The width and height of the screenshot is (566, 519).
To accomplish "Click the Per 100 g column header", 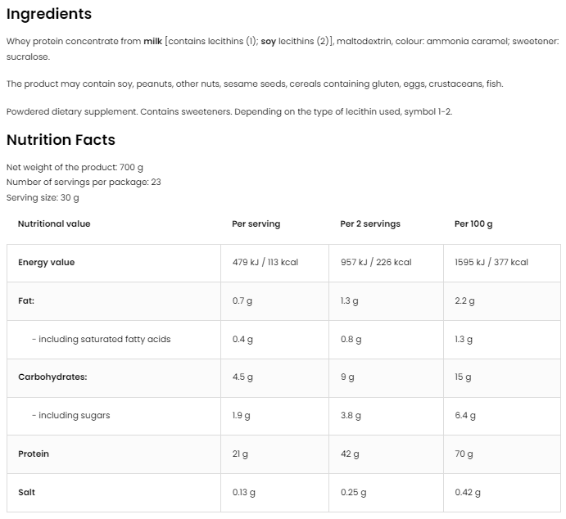I will coord(473,223).
